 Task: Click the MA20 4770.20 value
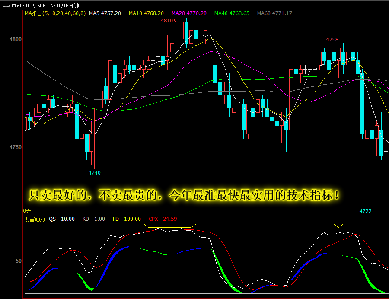(189, 13)
